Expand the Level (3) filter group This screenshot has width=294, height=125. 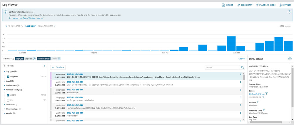[10, 81]
